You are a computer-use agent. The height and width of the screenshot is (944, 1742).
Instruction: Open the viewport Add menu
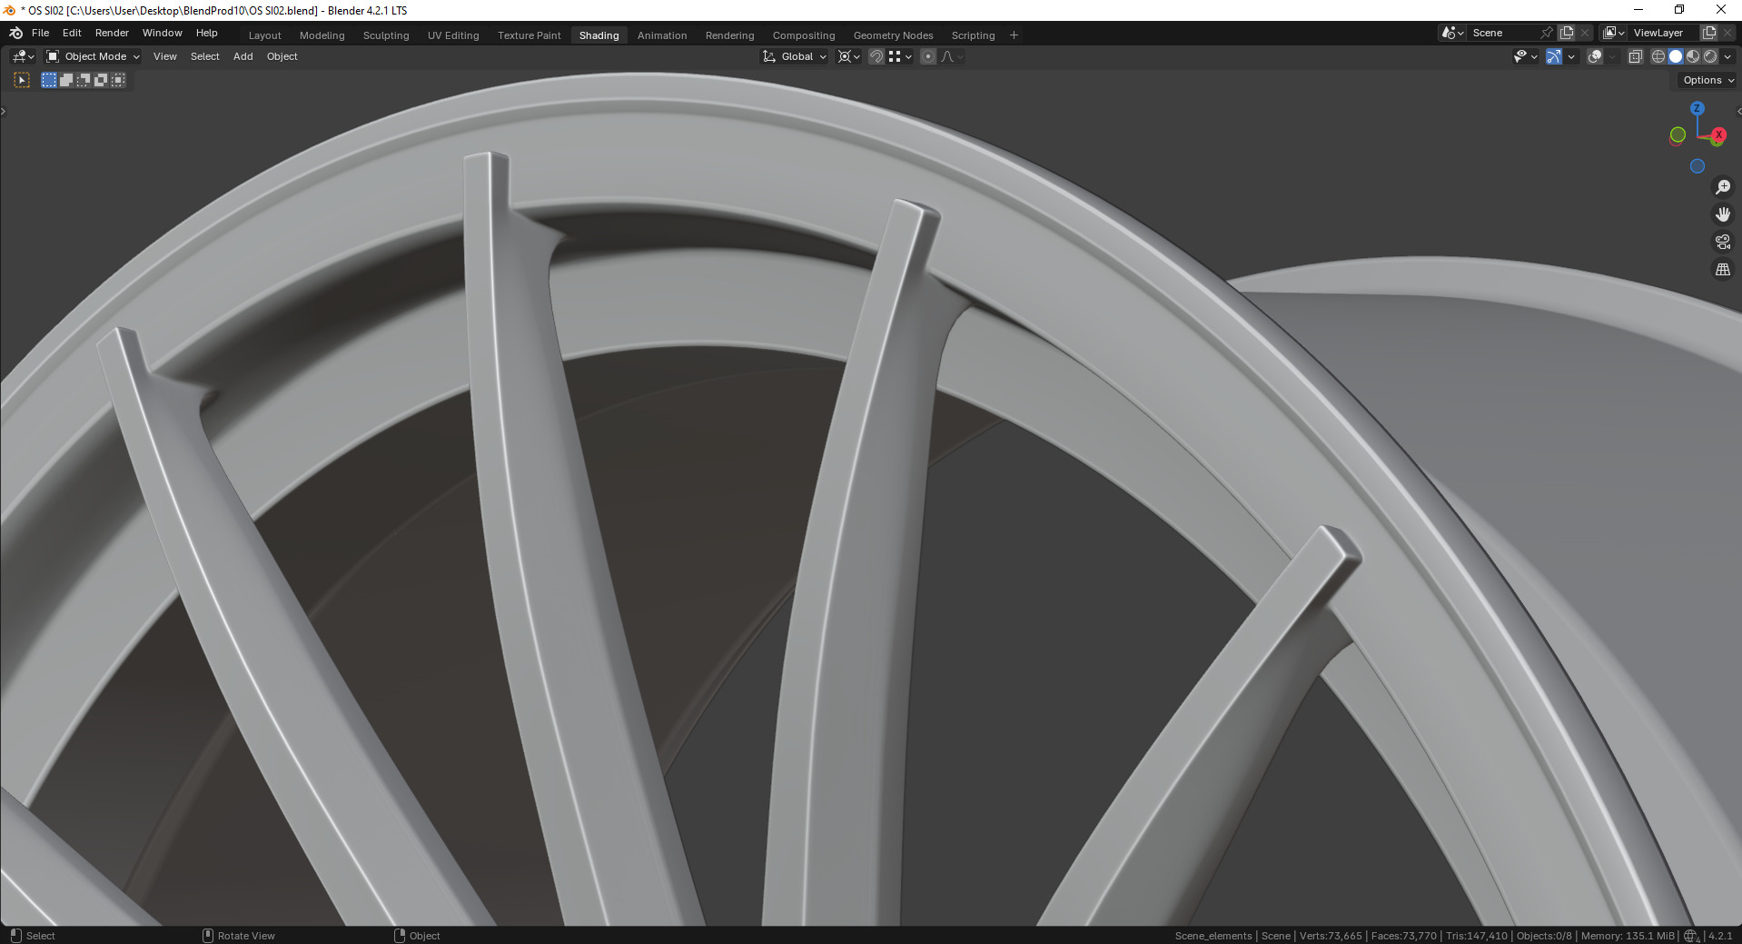(x=242, y=56)
